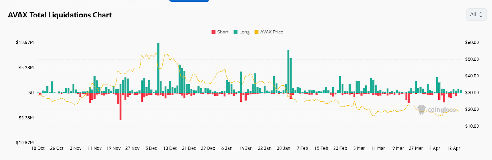The image size is (492, 160).
Task: Click the 27 Nov date label
Action: click(132, 148)
